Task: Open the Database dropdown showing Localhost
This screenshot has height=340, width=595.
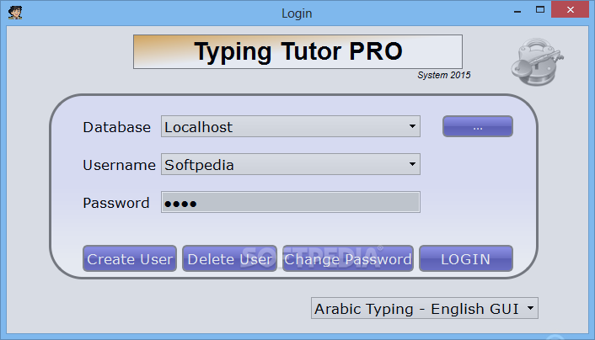Action: tap(291, 126)
